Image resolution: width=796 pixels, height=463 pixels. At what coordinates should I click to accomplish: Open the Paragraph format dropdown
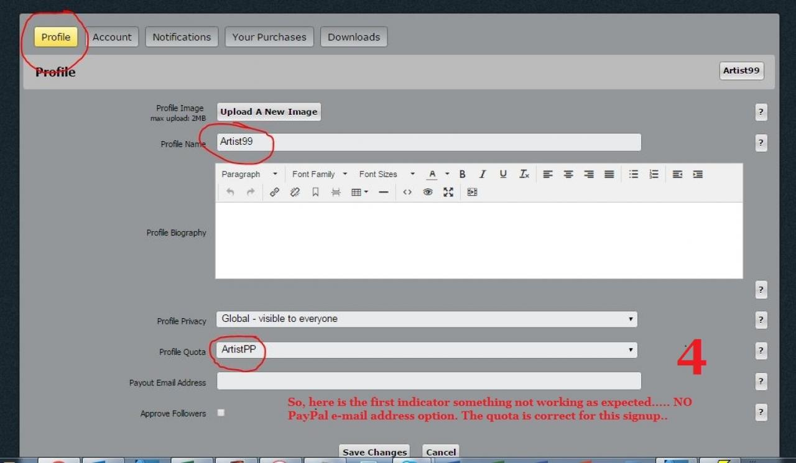[249, 175]
